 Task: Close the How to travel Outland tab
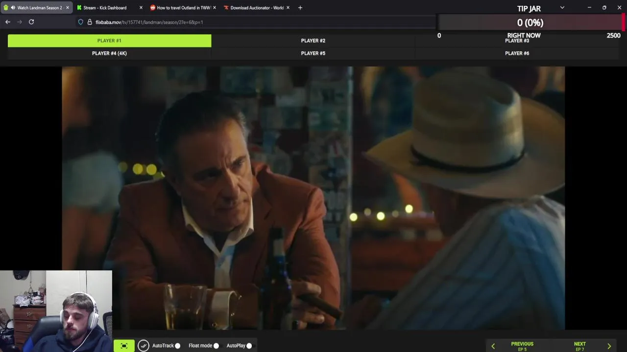point(215,8)
